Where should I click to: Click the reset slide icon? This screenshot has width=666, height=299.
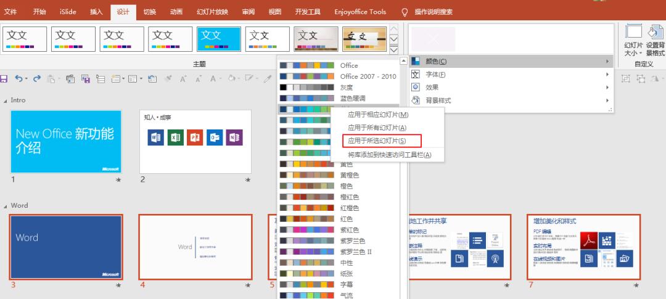pos(152,78)
